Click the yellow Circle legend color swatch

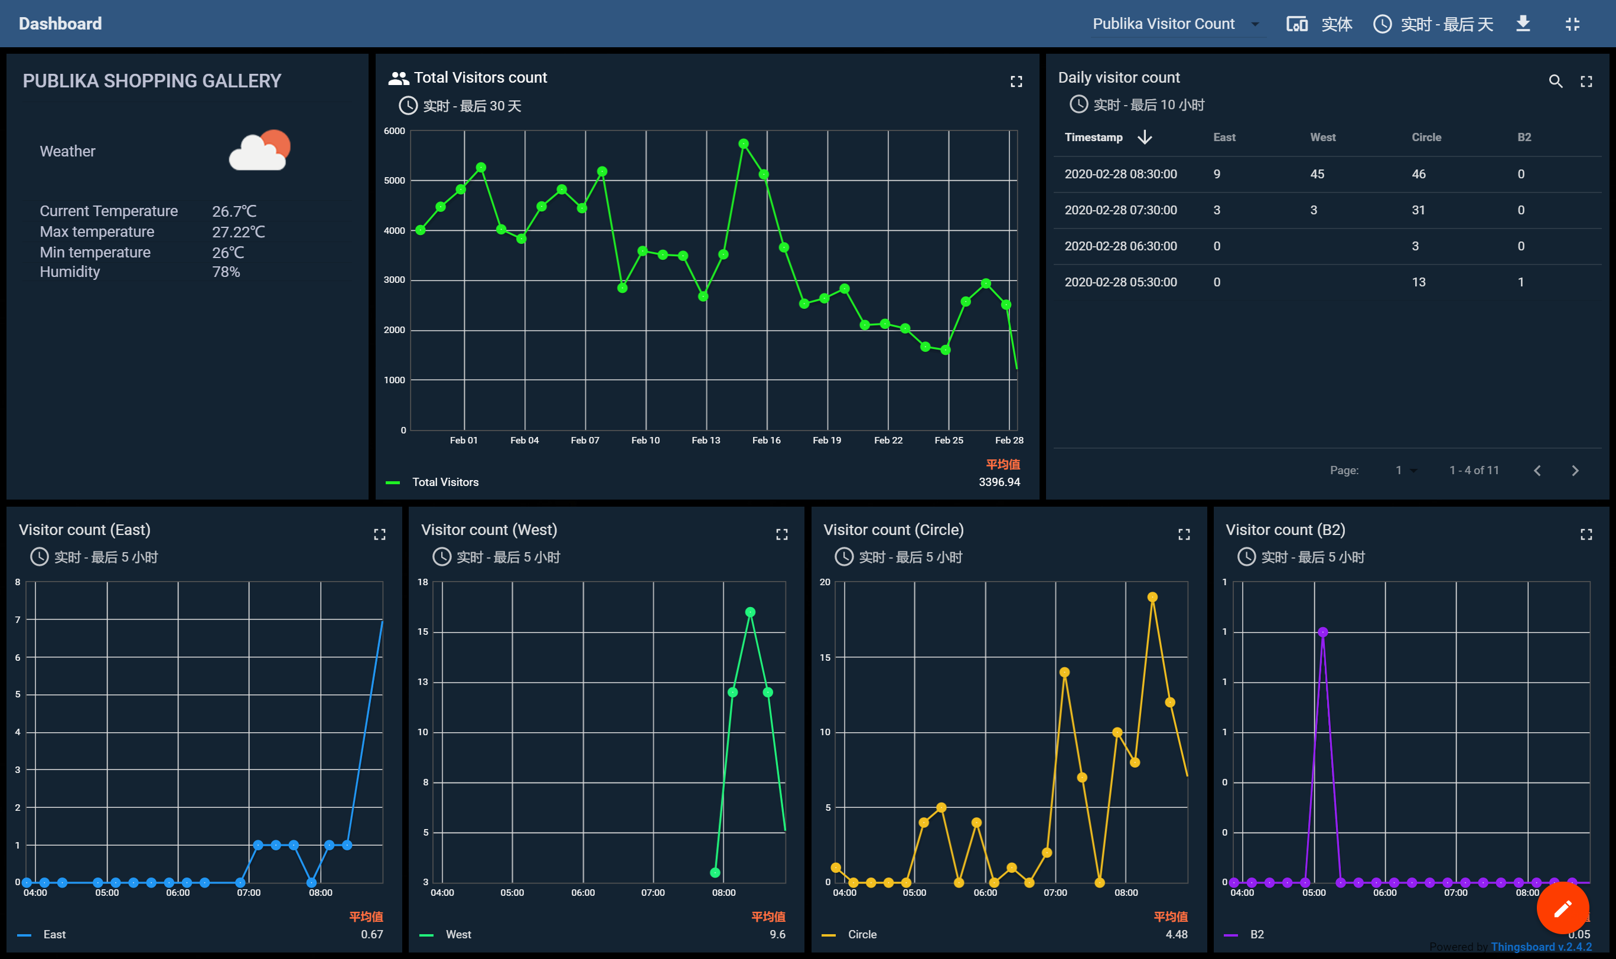tap(828, 934)
